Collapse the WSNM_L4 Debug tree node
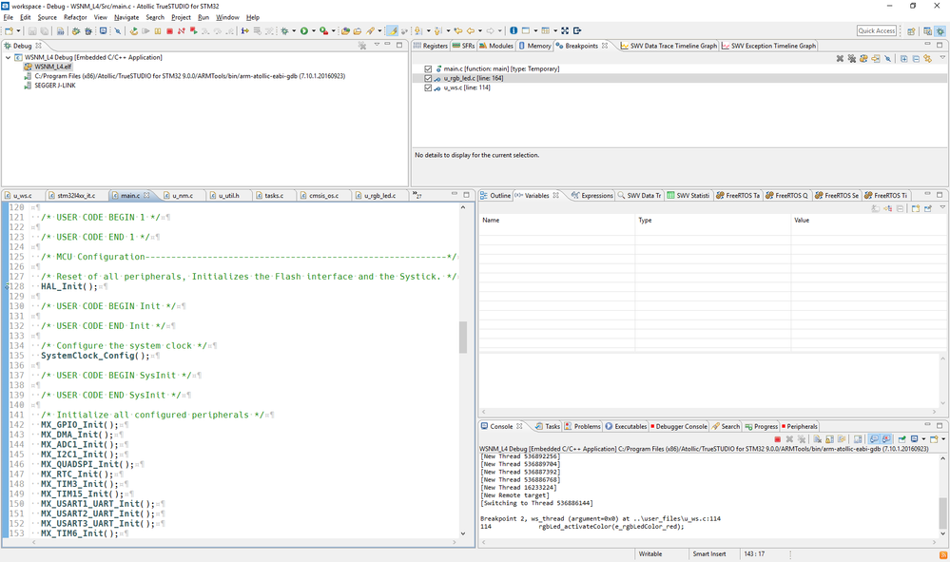This screenshot has width=950, height=562. coord(8,58)
